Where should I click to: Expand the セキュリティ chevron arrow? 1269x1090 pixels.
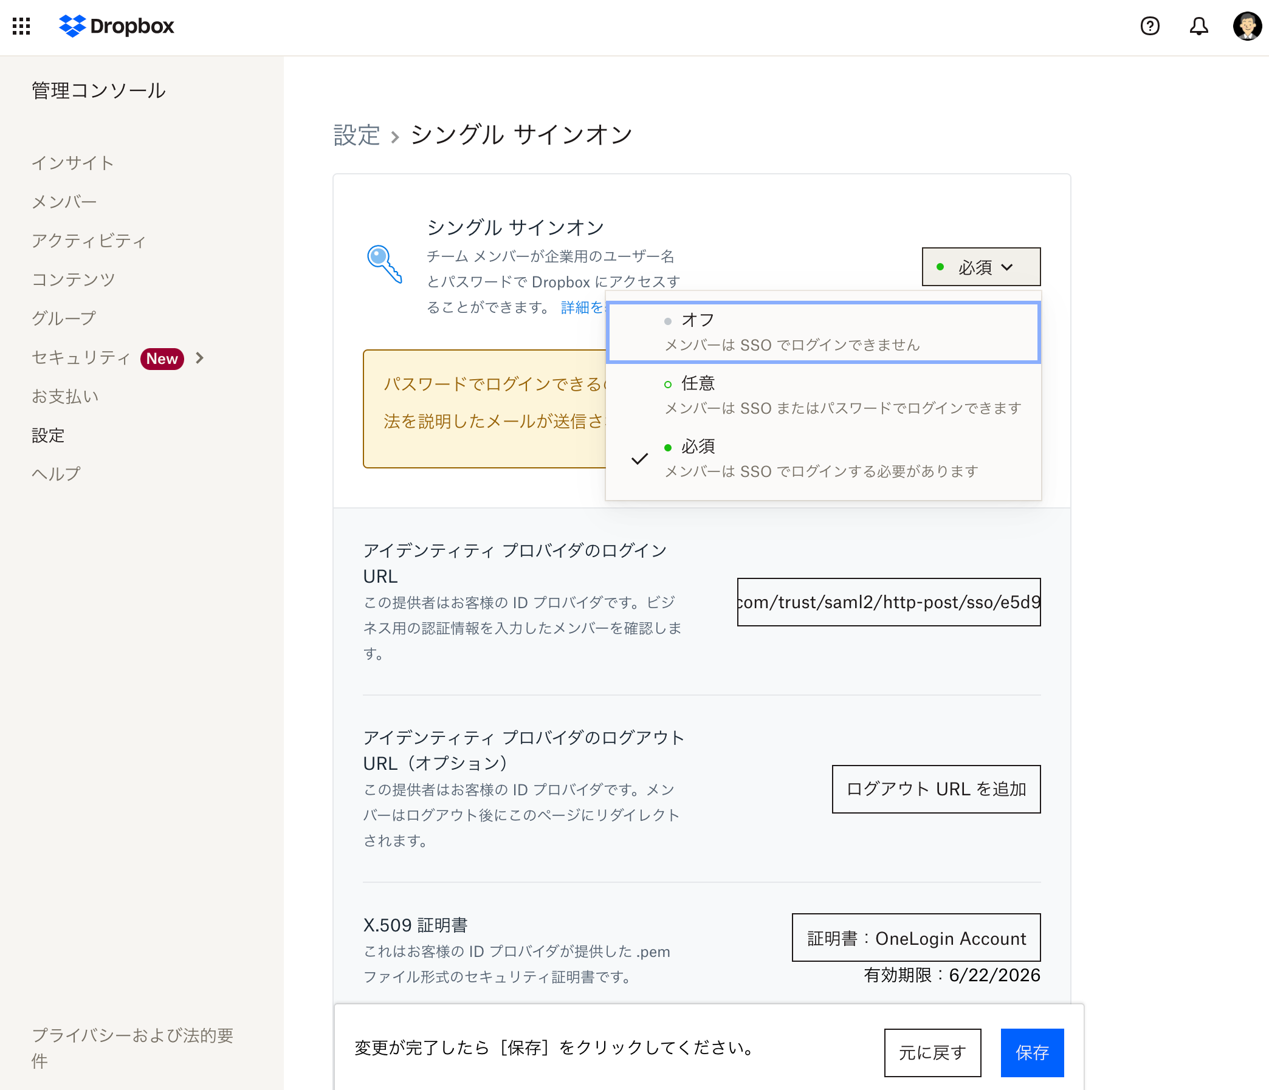pos(200,358)
